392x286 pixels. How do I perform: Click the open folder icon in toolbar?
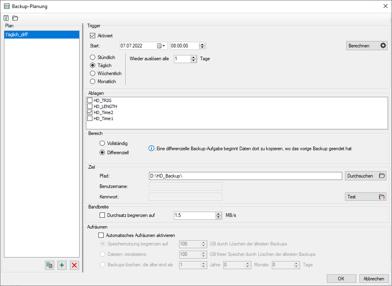[15, 18]
